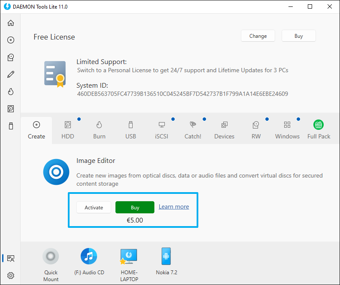Open the sidebar USB stick icon
Screen dimensions: 340x285
point(11,126)
